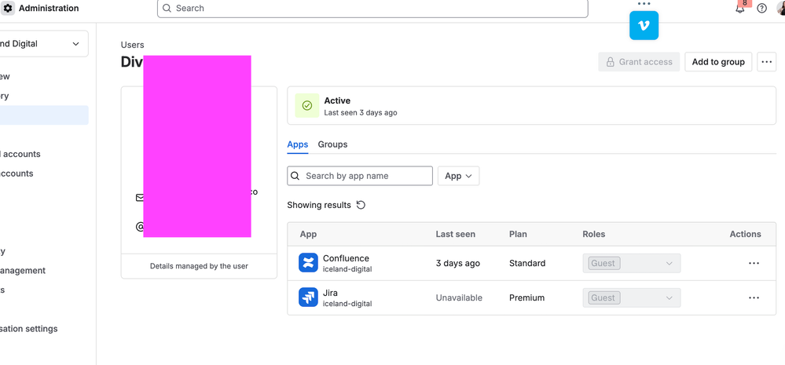Click the Last seen column header
The width and height of the screenshot is (785, 365).
pos(456,234)
